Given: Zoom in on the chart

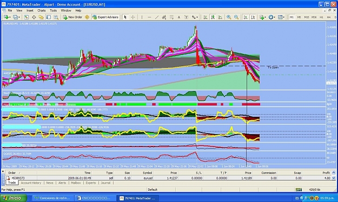Looking at the screenshot, I should coord(229,17).
